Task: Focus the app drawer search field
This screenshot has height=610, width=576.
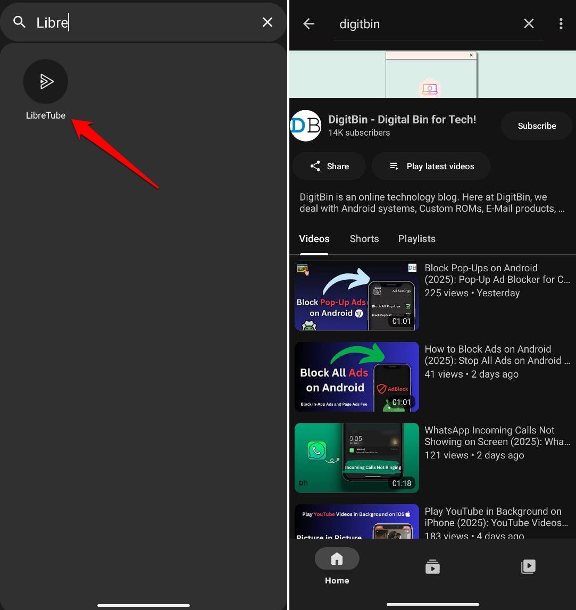Action: click(144, 22)
